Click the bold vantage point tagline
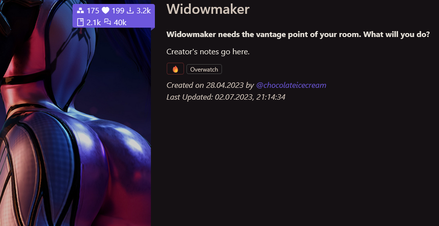The height and width of the screenshot is (226, 439). pyautogui.click(x=298, y=35)
